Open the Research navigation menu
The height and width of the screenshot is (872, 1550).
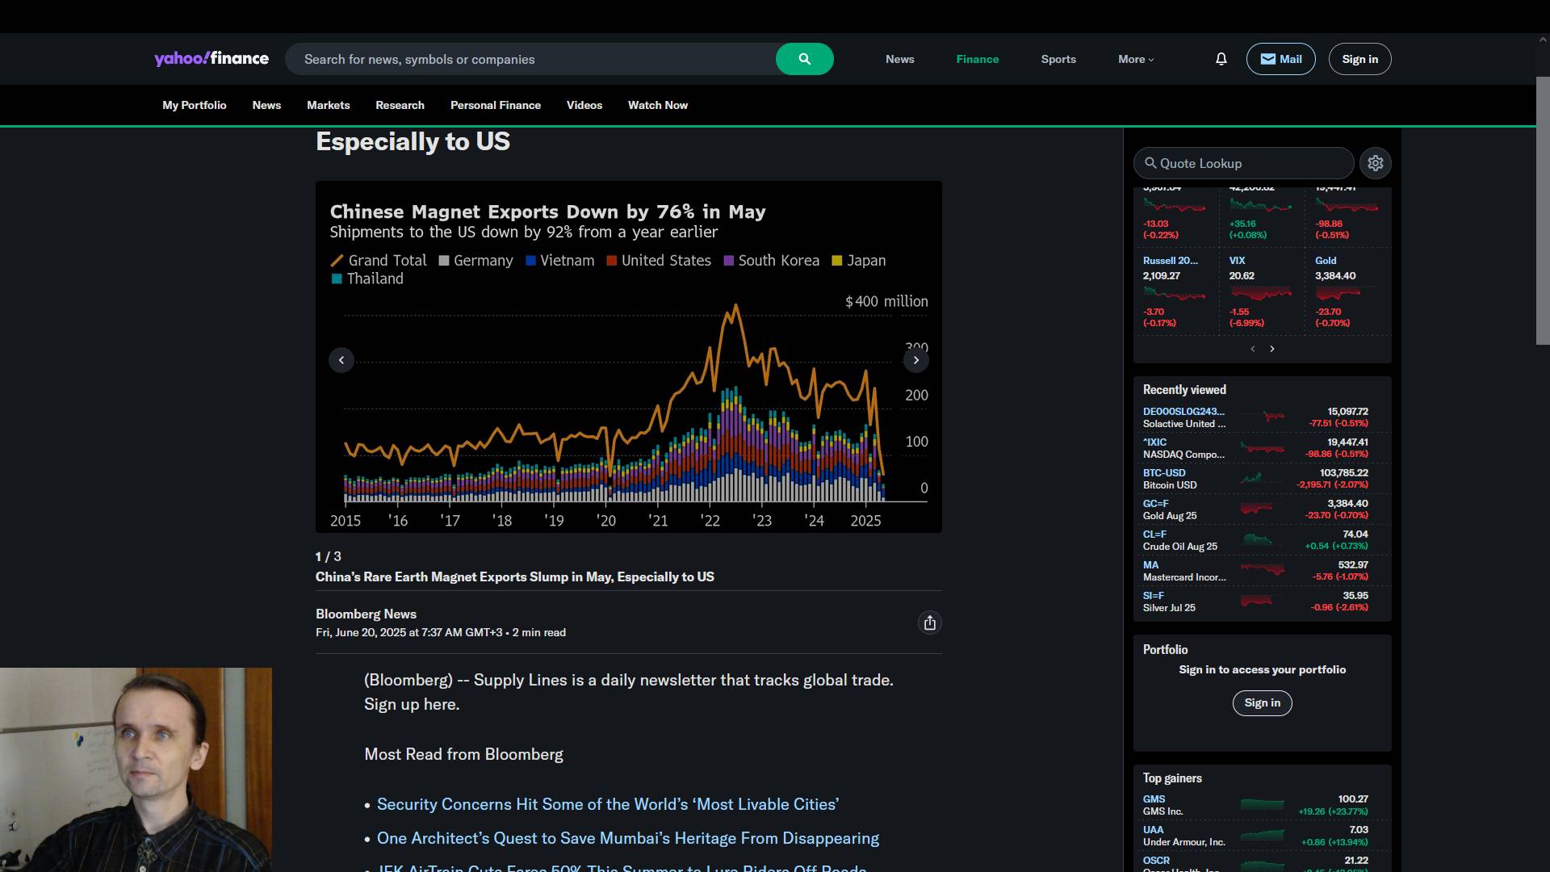point(400,105)
